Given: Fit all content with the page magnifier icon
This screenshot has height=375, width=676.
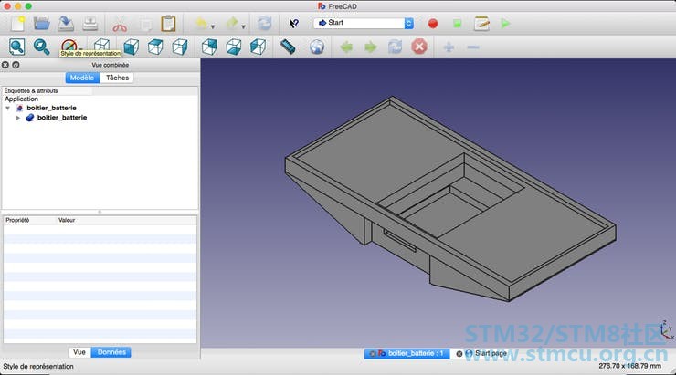Looking at the screenshot, I should [16, 47].
